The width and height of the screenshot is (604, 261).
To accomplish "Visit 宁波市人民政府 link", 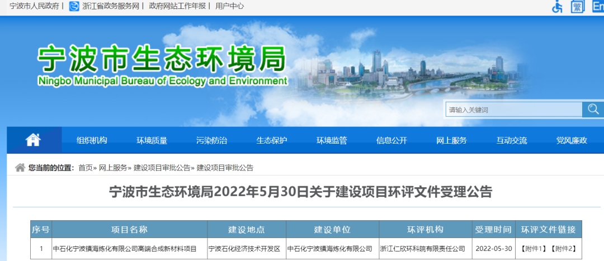I will tap(34, 7).
